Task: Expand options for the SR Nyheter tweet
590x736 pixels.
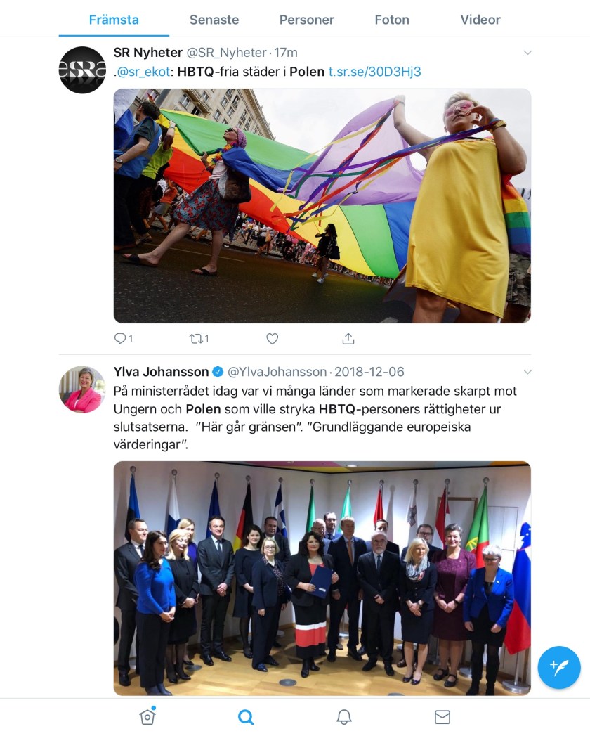Action: [x=527, y=53]
